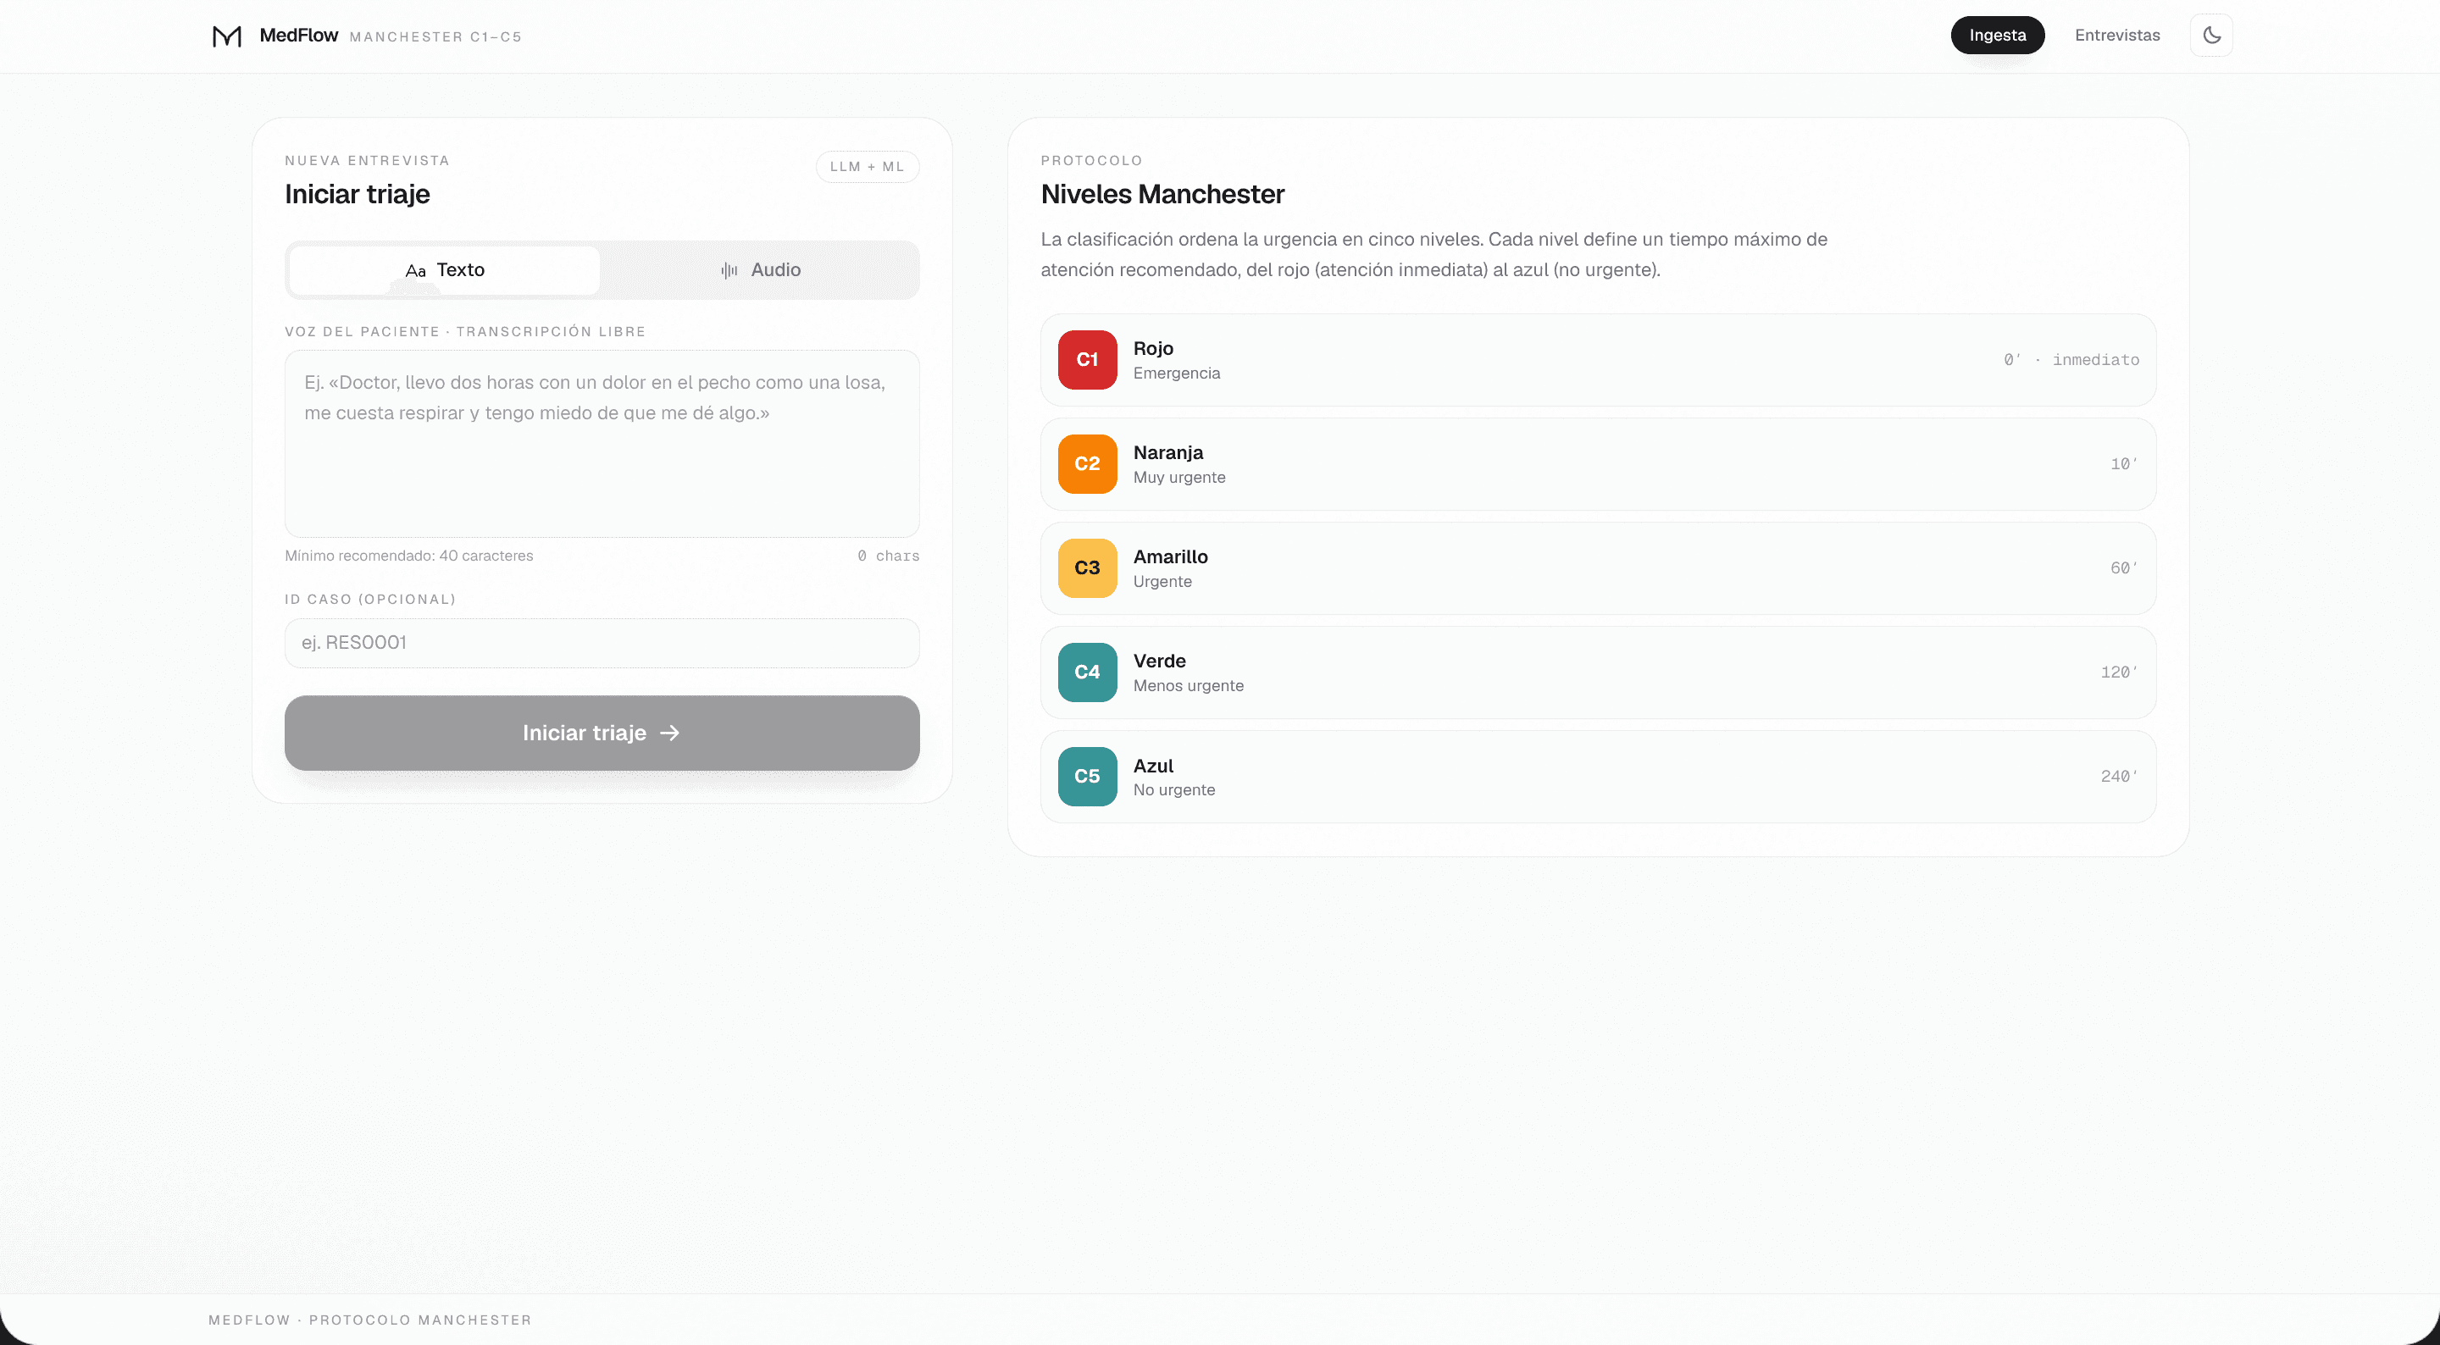Click the "NUEVA ENTREVISTA" label
This screenshot has height=1345, width=2440.
pyautogui.click(x=368, y=161)
